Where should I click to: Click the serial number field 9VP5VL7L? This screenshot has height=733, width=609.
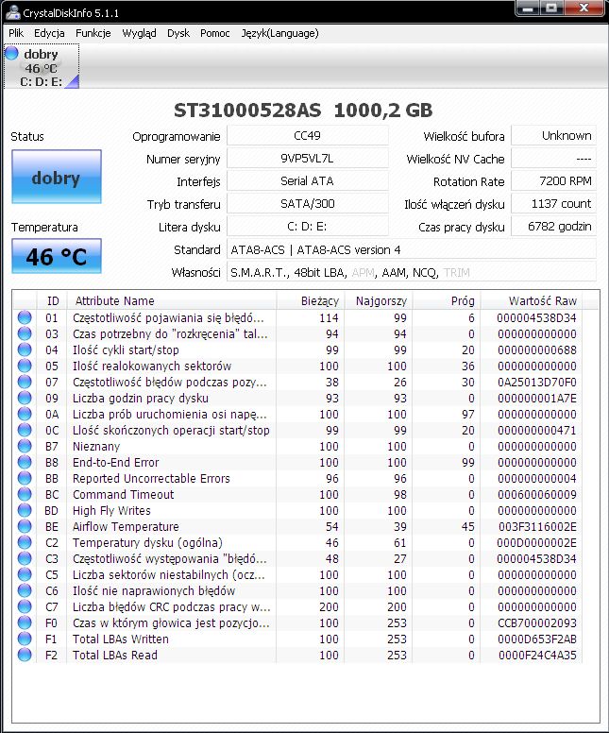[x=308, y=159]
